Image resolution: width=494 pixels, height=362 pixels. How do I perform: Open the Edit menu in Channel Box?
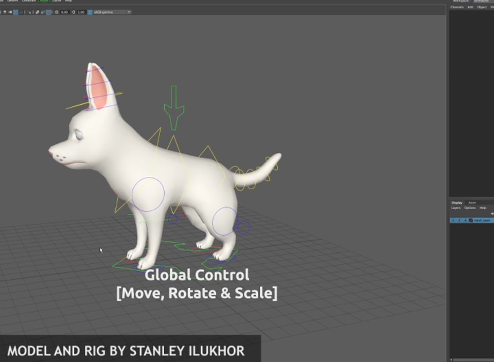470,7
